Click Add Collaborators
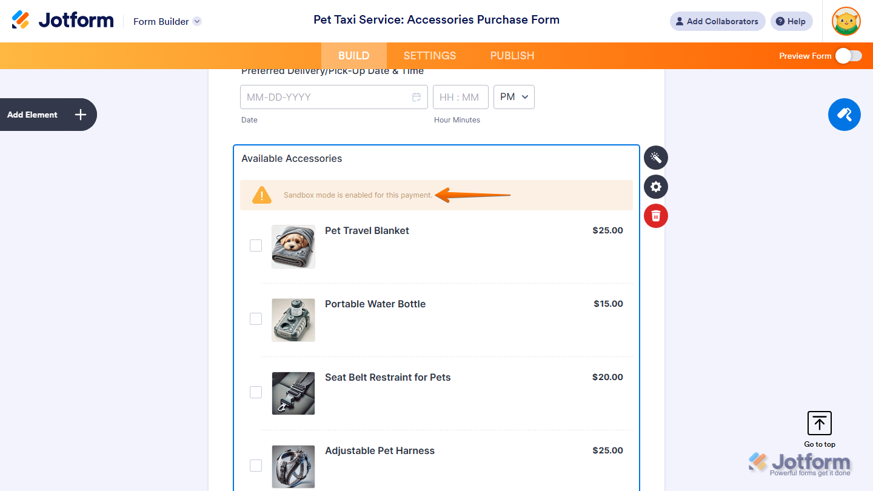This screenshot has height=491, width=873. [717, 21]
